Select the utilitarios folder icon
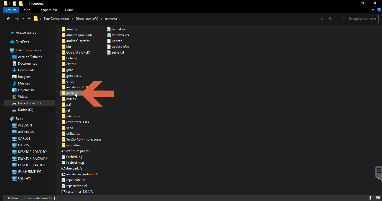 click(63, 134)
